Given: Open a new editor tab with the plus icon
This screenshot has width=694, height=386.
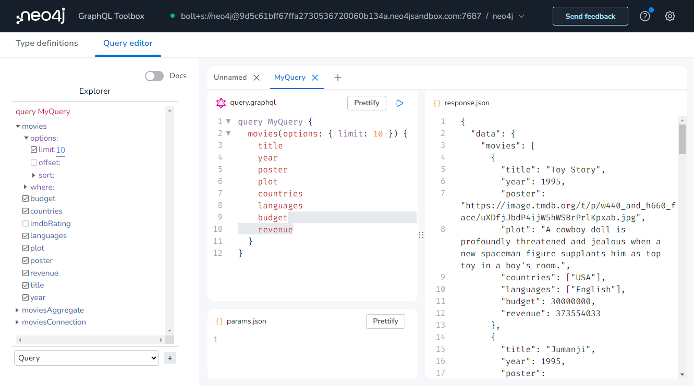Looking at the screenshot, I should [337, 77].
